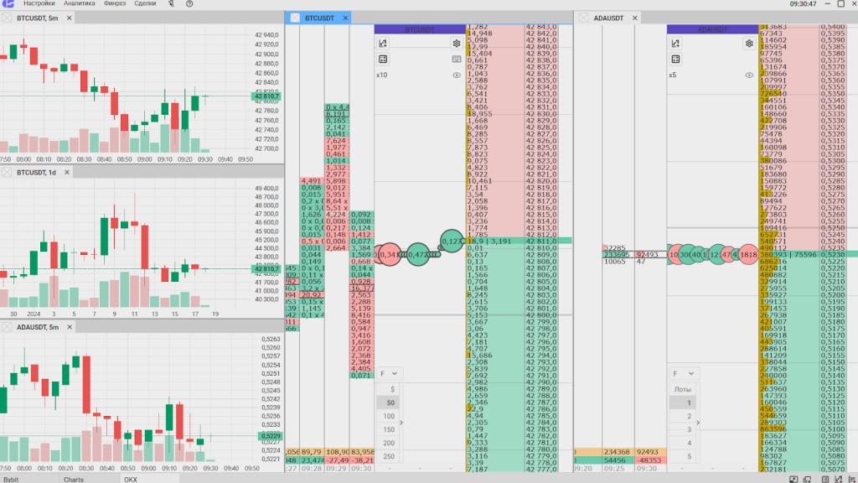Viewport: 858px width, 483px height.
Task: Open the Настройки menu
Action: point(39,4)
